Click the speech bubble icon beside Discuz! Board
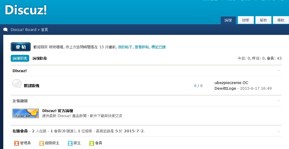 [6, 30]
